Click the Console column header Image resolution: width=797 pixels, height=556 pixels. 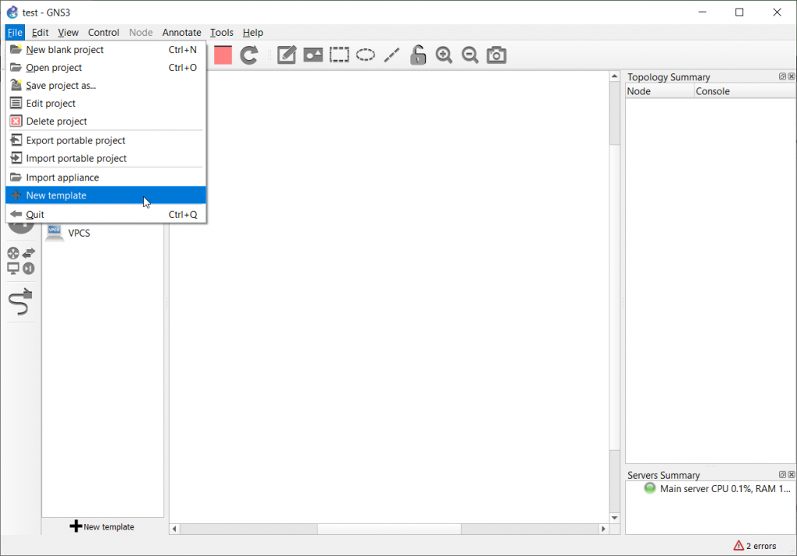(745, 92)
